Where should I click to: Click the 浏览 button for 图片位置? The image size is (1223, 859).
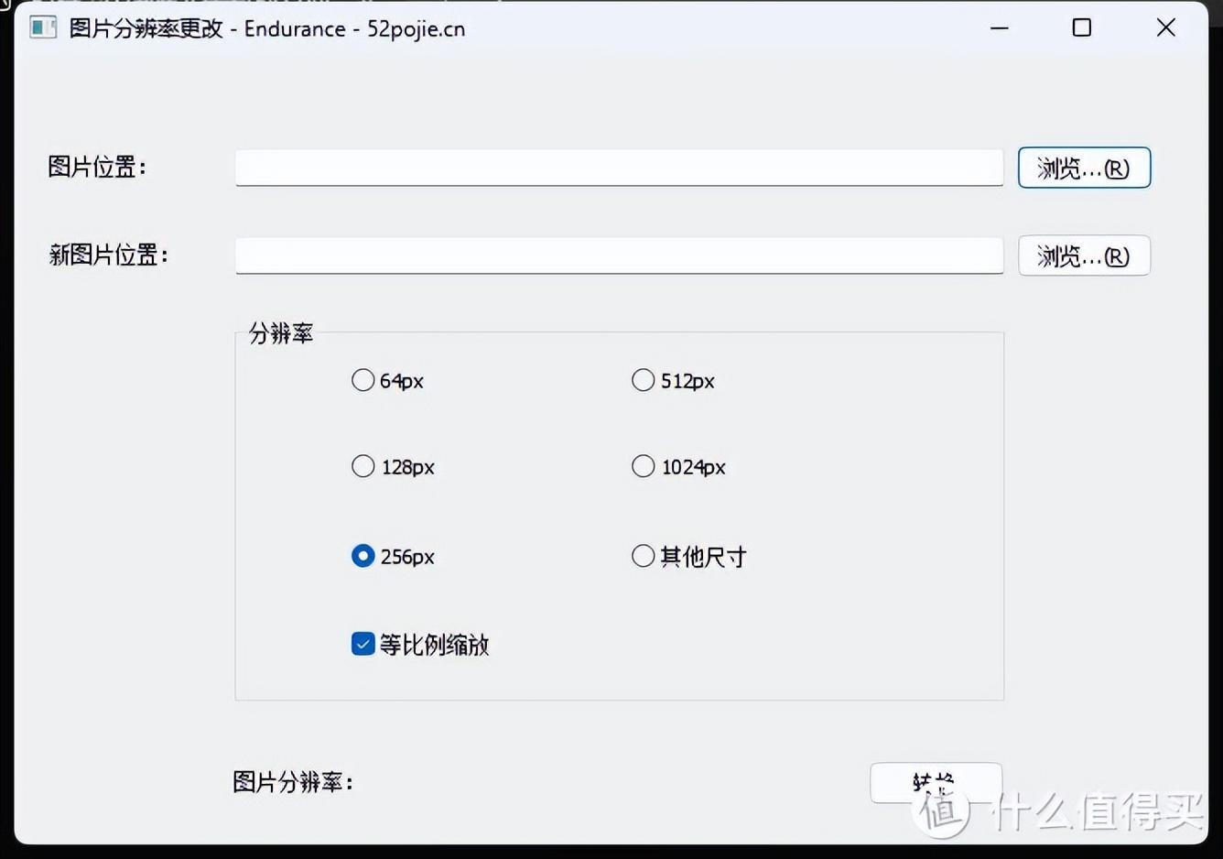(1084, 168)
